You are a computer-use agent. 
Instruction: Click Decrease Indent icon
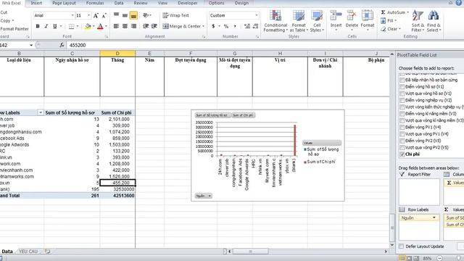(146, 26)
